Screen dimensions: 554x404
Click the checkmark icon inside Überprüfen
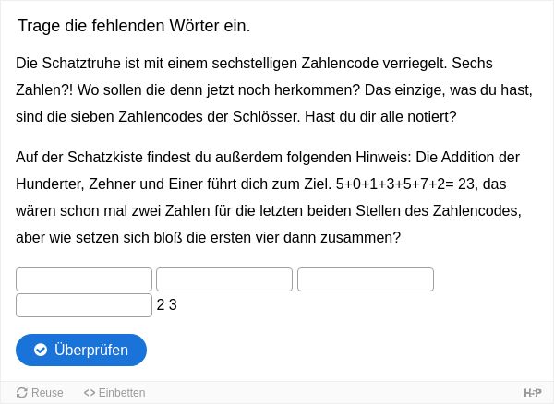pos(41,350)
